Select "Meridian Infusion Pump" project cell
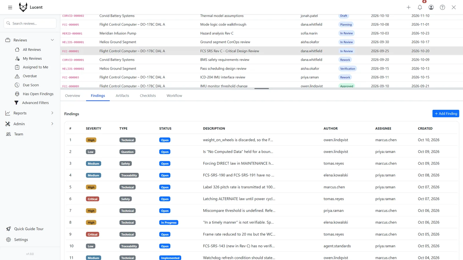This screenshot has height=260, width=463. point(118,34)
